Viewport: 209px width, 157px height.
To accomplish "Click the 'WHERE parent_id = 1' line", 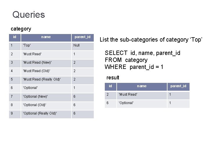I will pos(134,67).
